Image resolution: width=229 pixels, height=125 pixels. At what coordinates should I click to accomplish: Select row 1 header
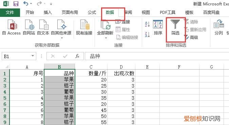tap(5, 73)
